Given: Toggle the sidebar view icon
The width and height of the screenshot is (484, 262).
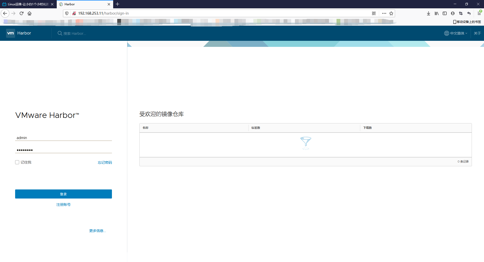Looking at the screenshot, I should click(x=445, y=13).
